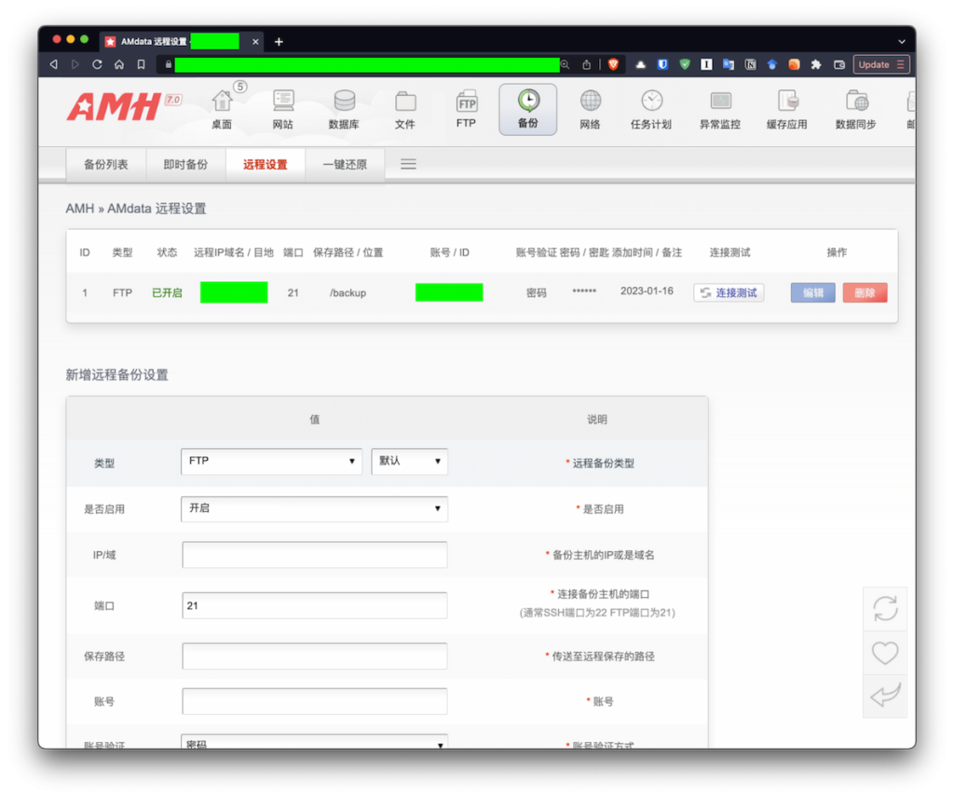
Task: Open the 默认 dropdown next to FTP
Action: 410,461
